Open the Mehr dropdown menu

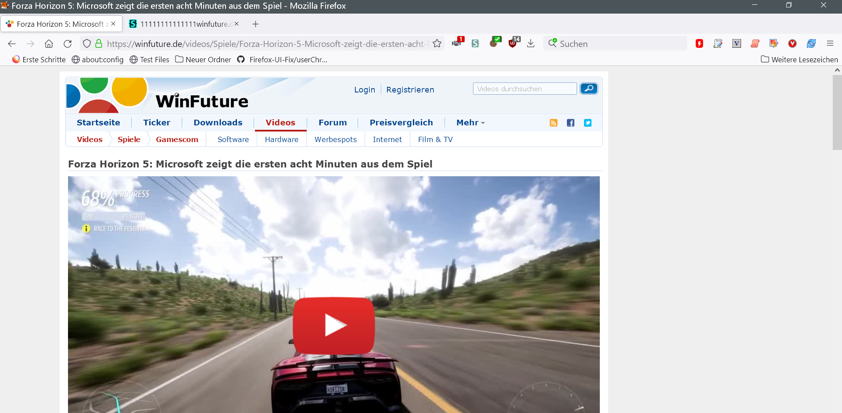470,123
